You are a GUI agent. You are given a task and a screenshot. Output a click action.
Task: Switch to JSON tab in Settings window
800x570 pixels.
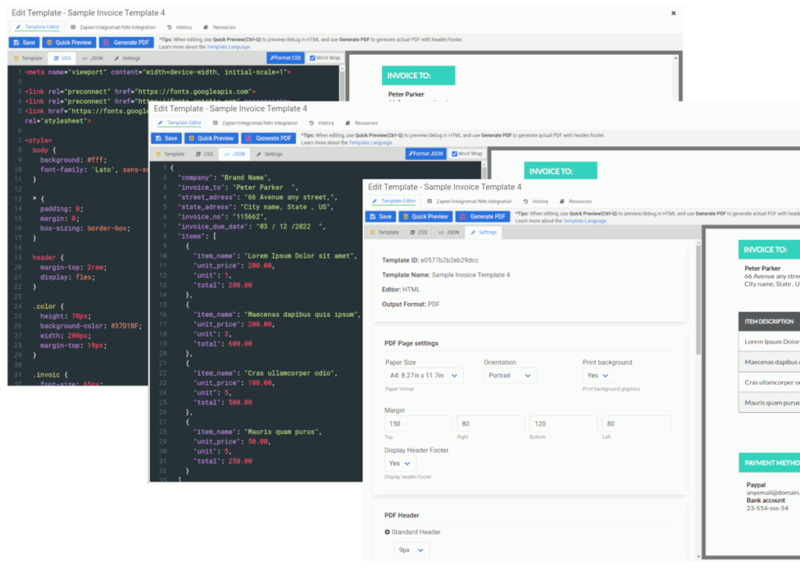point(449,233)
